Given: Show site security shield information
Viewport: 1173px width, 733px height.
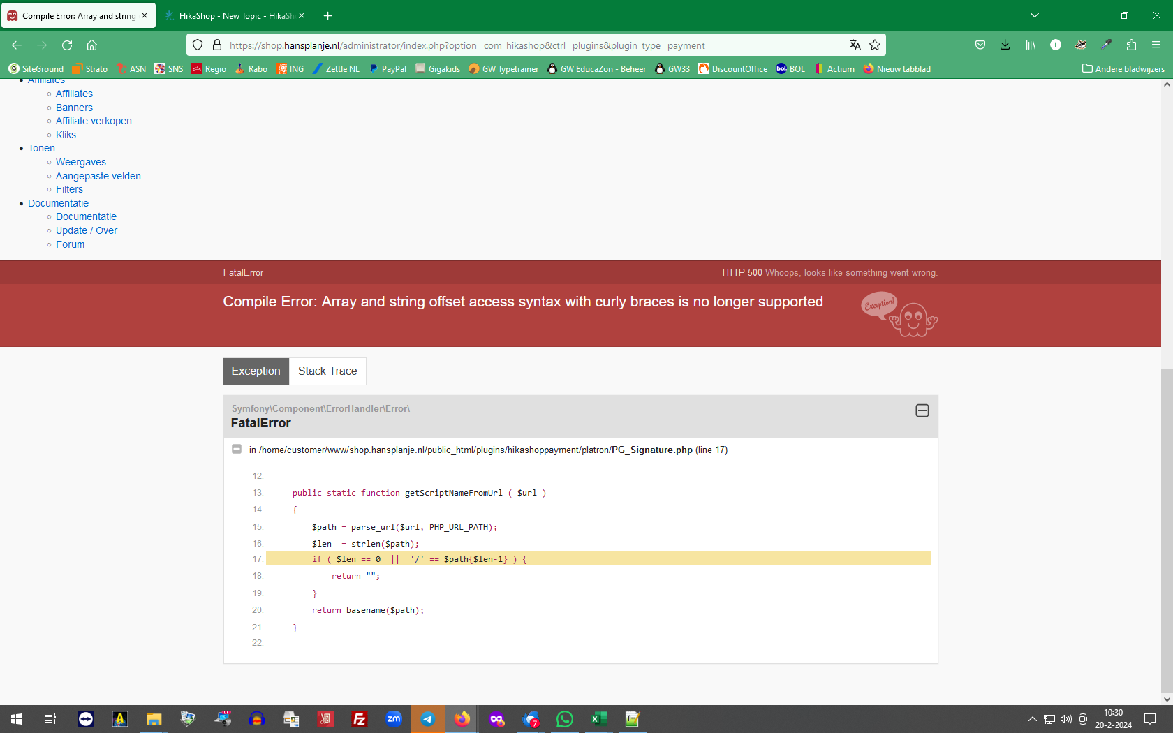Looking at the screenshot, I should pos(198,45).
